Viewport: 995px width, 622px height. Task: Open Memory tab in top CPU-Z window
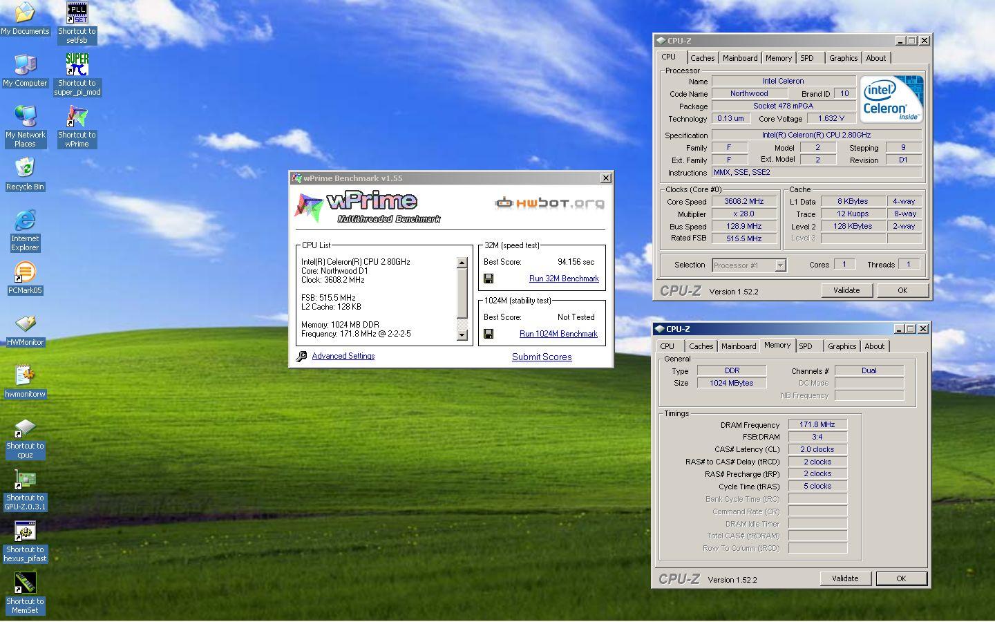778,58
